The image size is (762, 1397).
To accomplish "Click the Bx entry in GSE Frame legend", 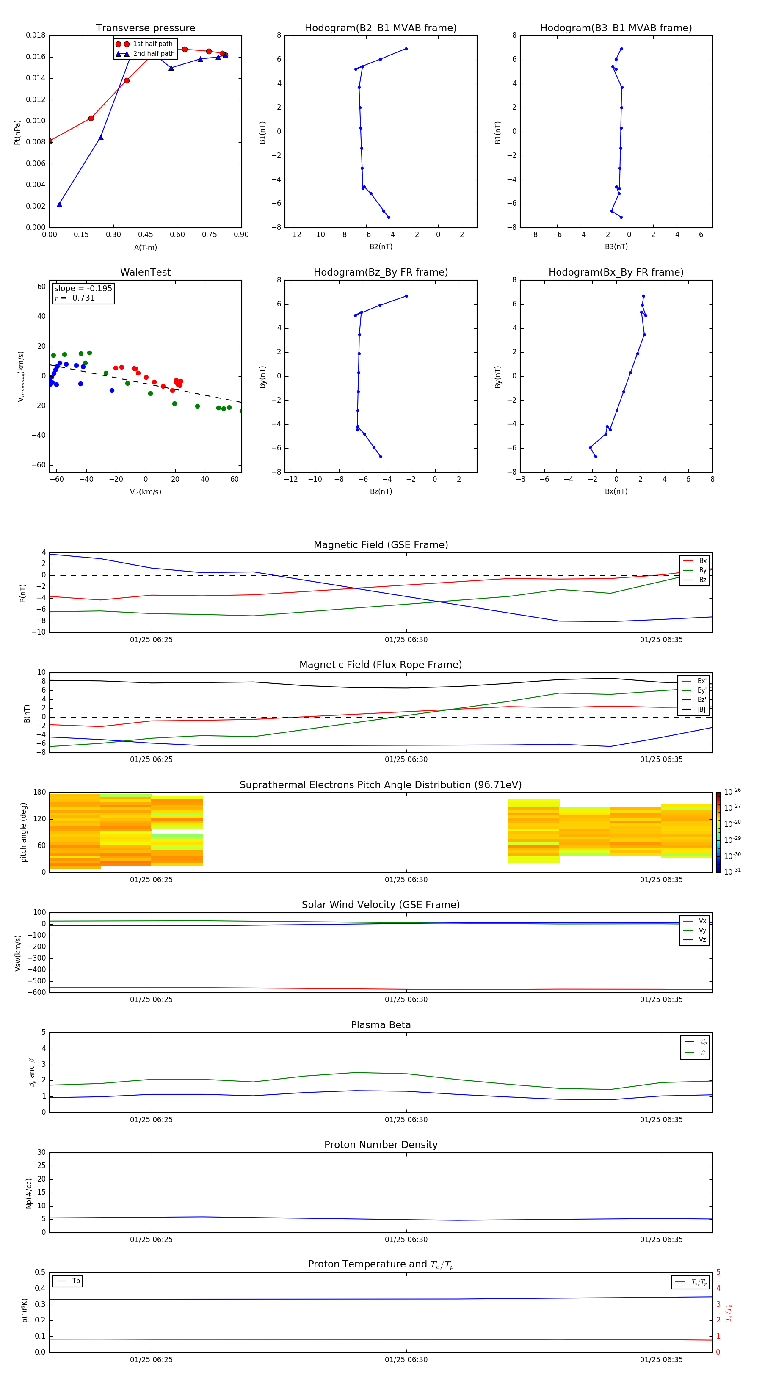I will [695, 561].
